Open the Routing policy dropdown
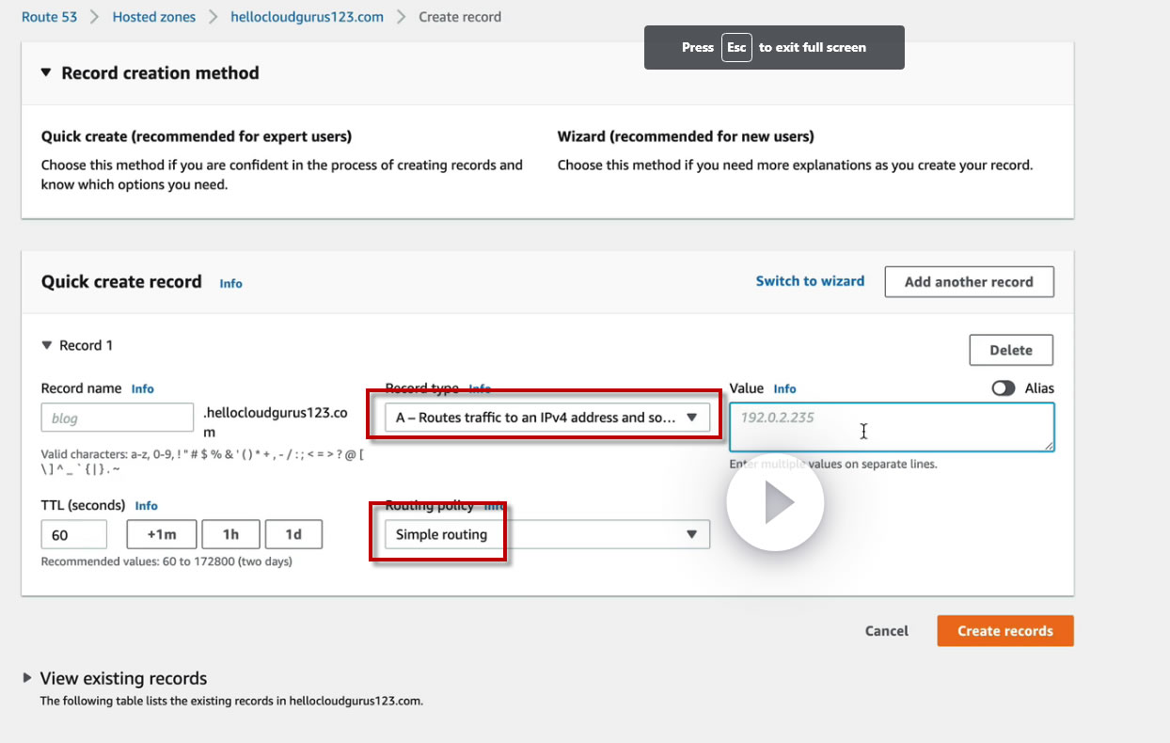This screenshot has width=1170, height=743. click(x=546, y=534)
